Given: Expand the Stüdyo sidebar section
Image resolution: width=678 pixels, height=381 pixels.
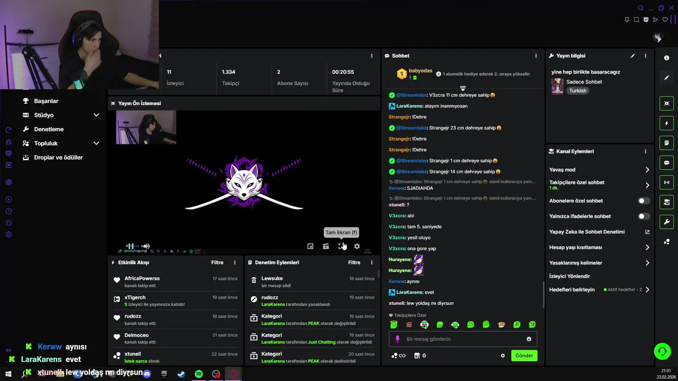Looking at the screenshot, I should coord(96,115).
